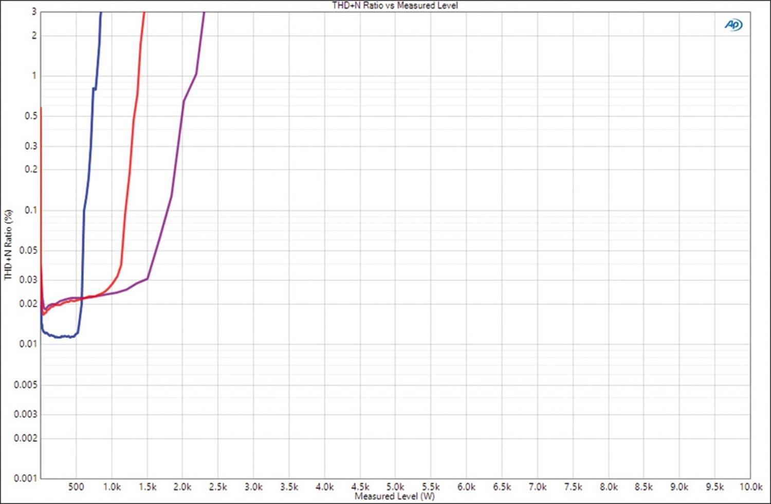Click the 'THD+N Ratio (%)' axis title
The image size is (771, 504).
8,245
